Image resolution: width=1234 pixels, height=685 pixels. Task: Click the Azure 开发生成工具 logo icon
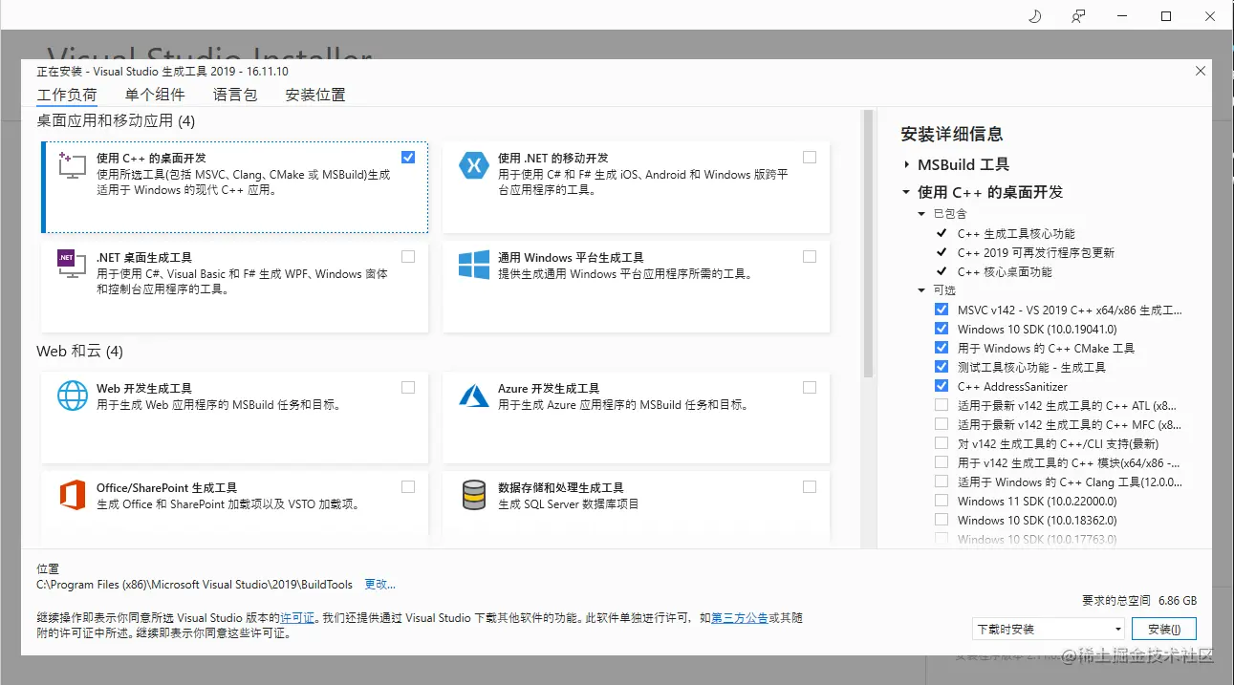(474, 396)
